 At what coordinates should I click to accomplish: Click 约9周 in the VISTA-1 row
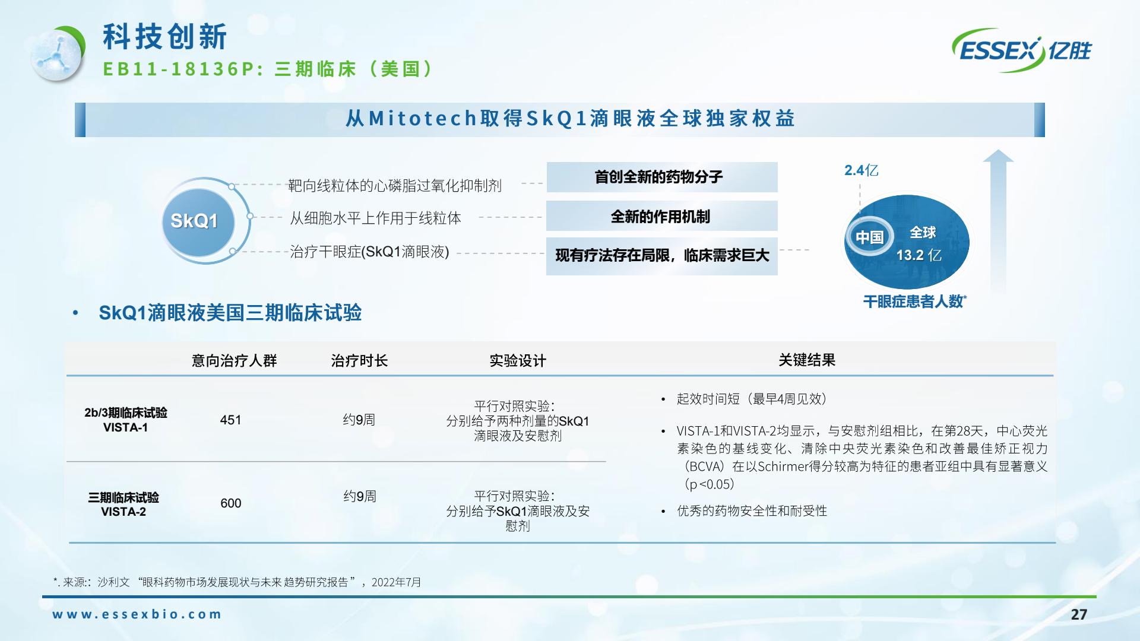(x=359, y=420)
